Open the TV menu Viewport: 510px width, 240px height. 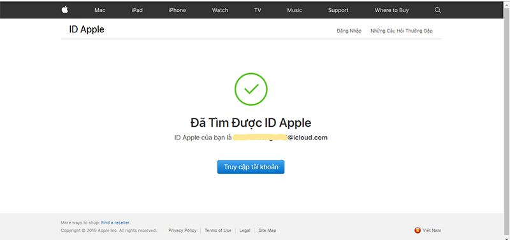(x=258, y=10)
